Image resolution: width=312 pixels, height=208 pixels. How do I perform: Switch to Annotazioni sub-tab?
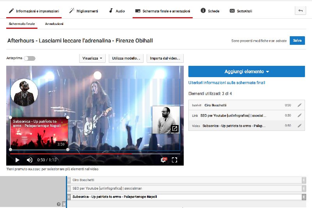[54, 24]
